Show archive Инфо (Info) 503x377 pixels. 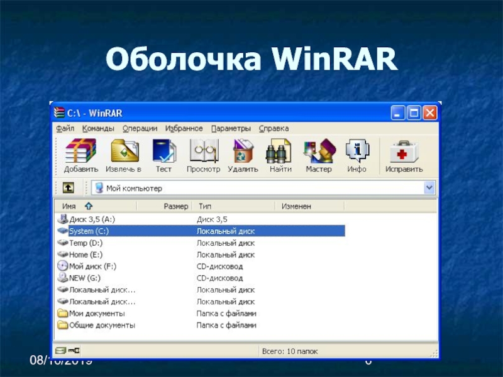[x=357, y=153]
